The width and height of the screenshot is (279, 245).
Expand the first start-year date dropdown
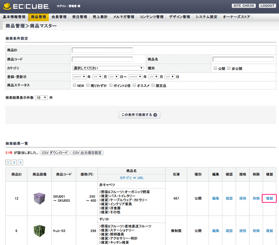click(79, 77)
